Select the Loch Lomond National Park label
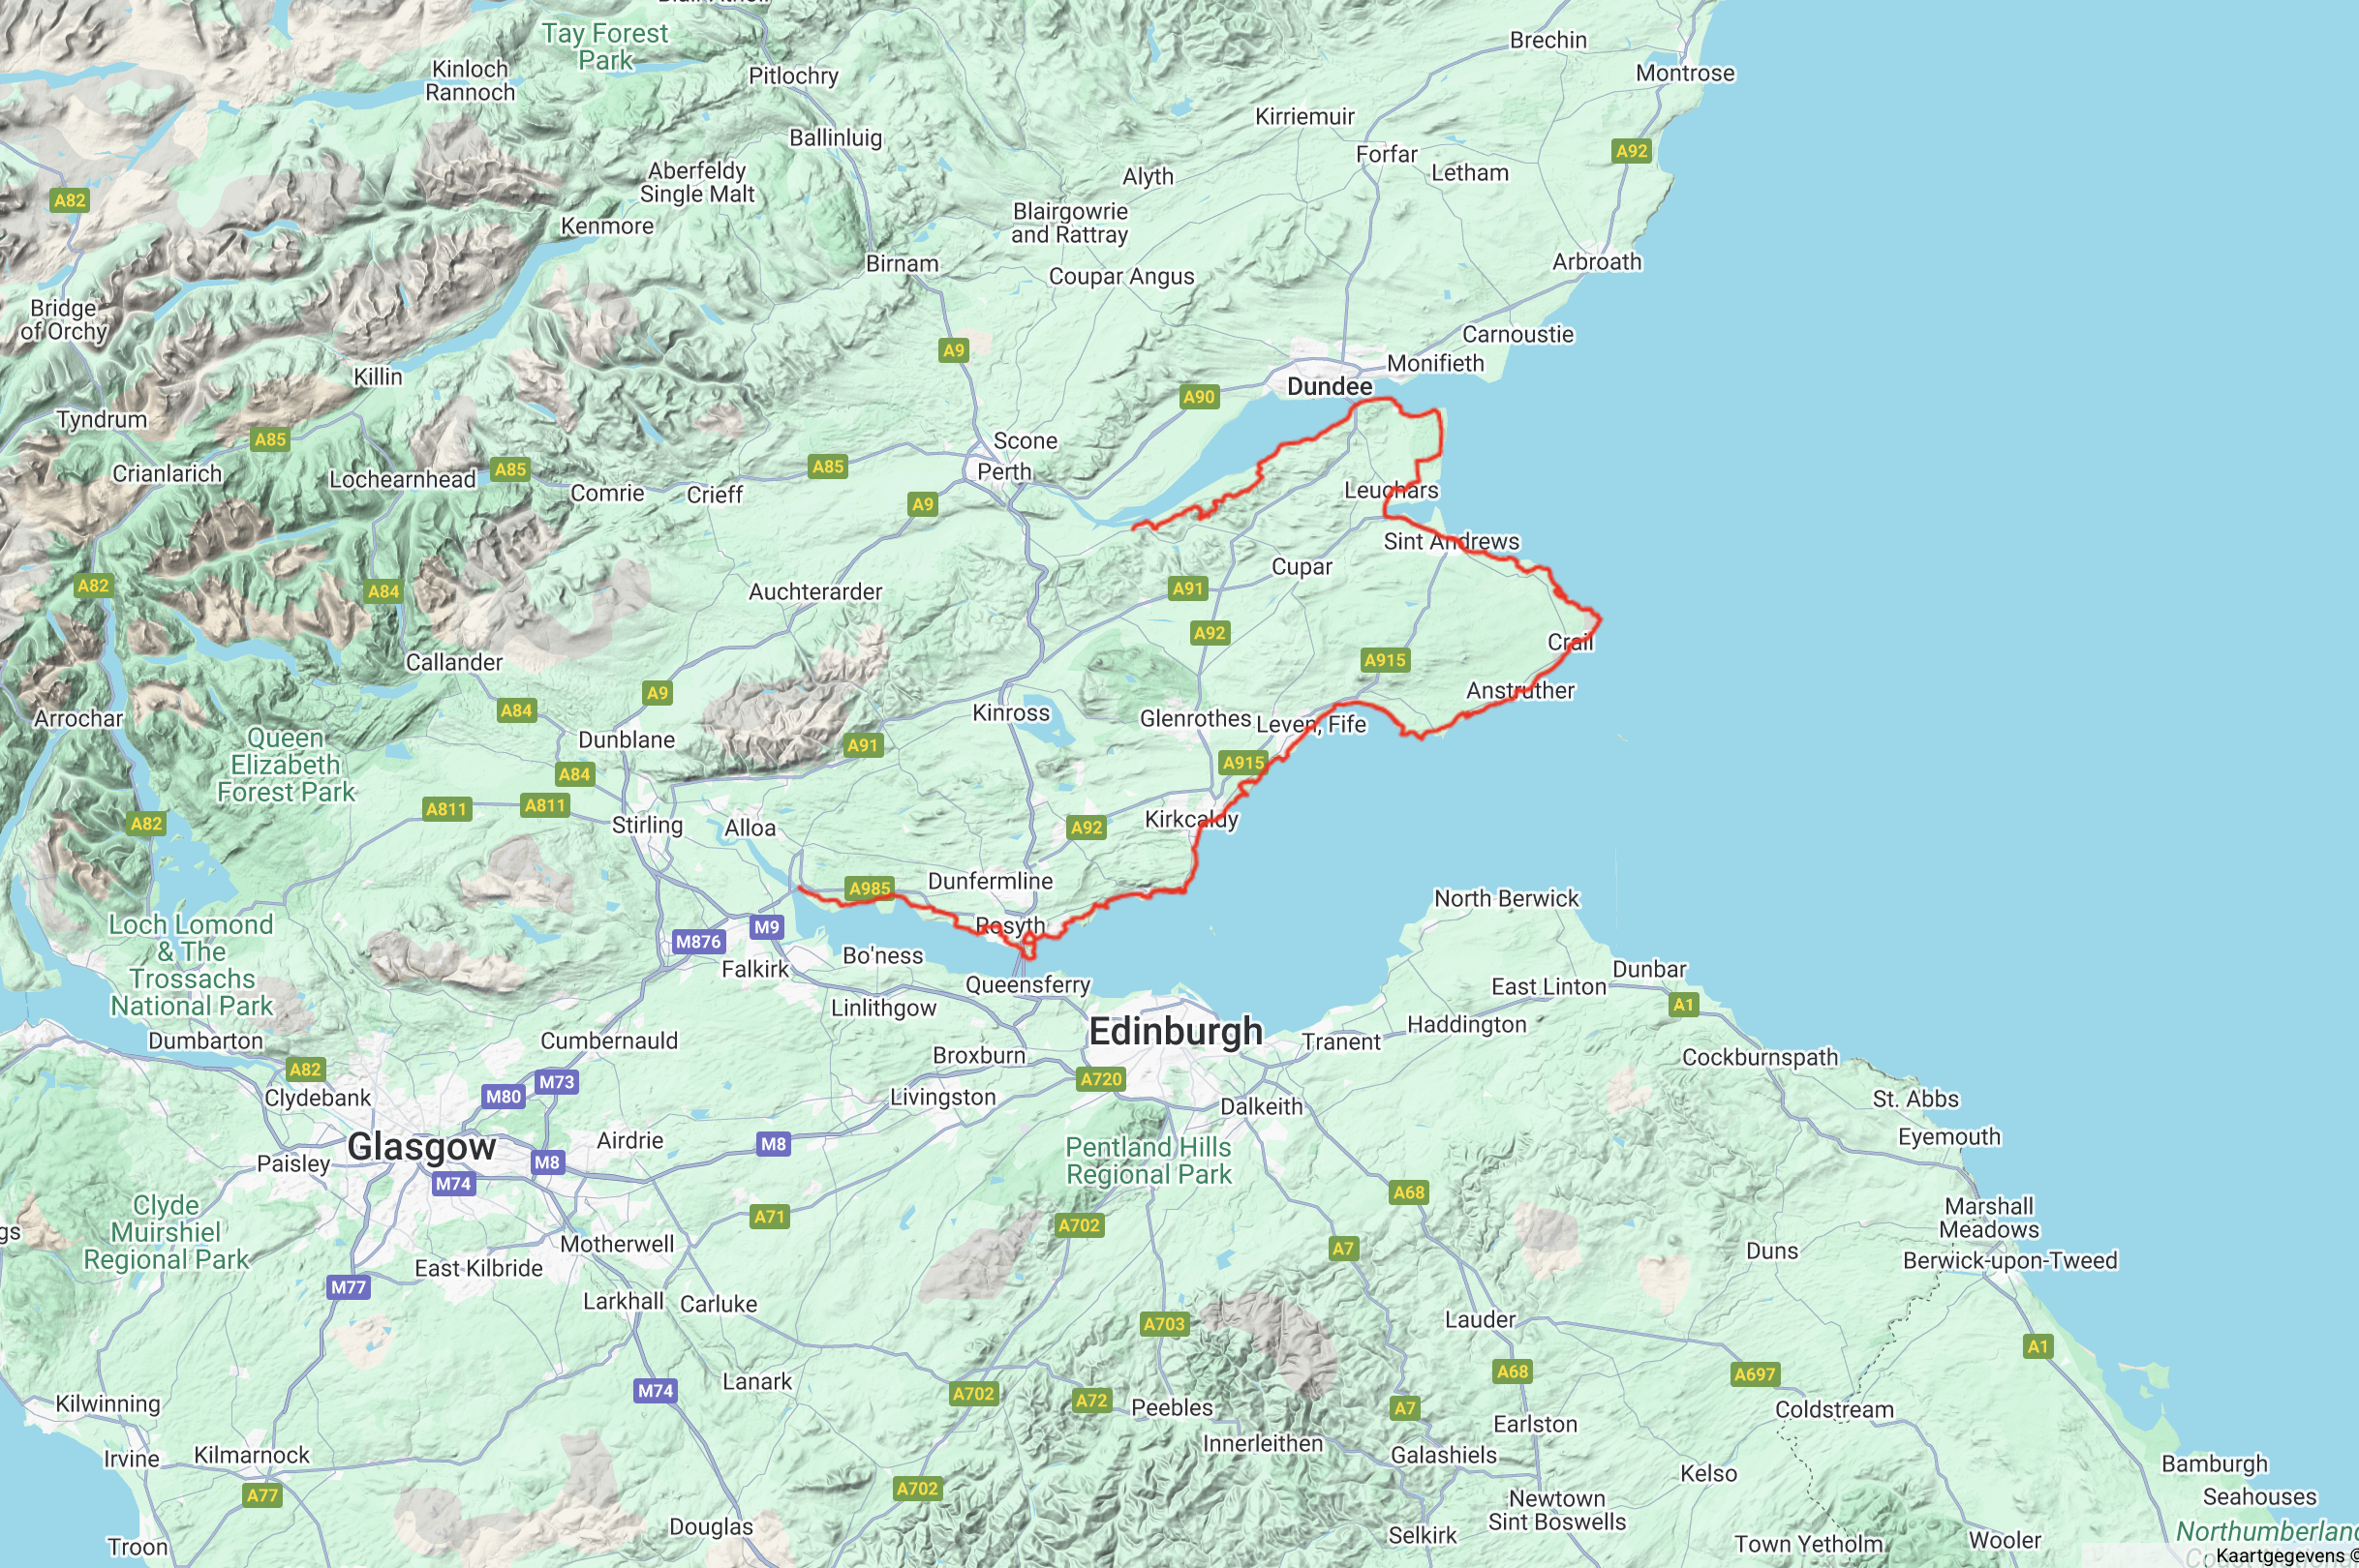The image size is (2359, 1568). (191, 965)
